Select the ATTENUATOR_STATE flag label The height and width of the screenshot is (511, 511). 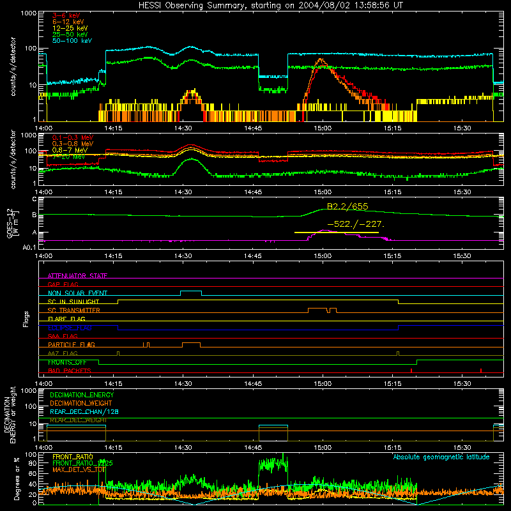click(77, 276)
